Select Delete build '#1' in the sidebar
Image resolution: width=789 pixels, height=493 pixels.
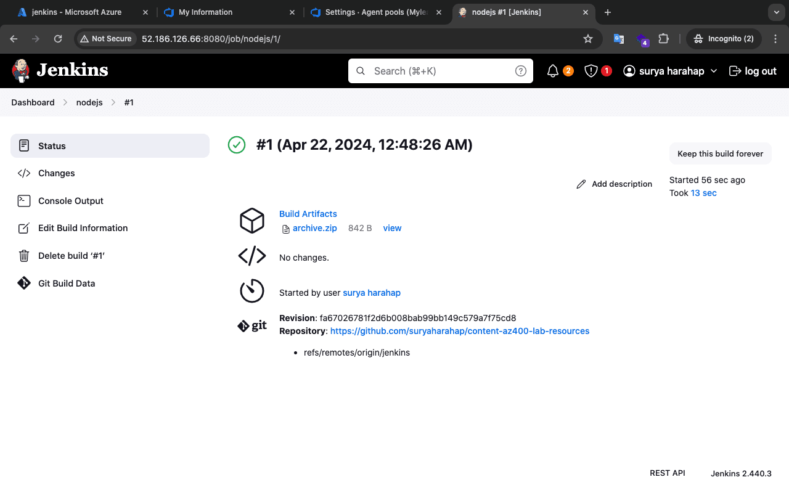tap(110, 256)
